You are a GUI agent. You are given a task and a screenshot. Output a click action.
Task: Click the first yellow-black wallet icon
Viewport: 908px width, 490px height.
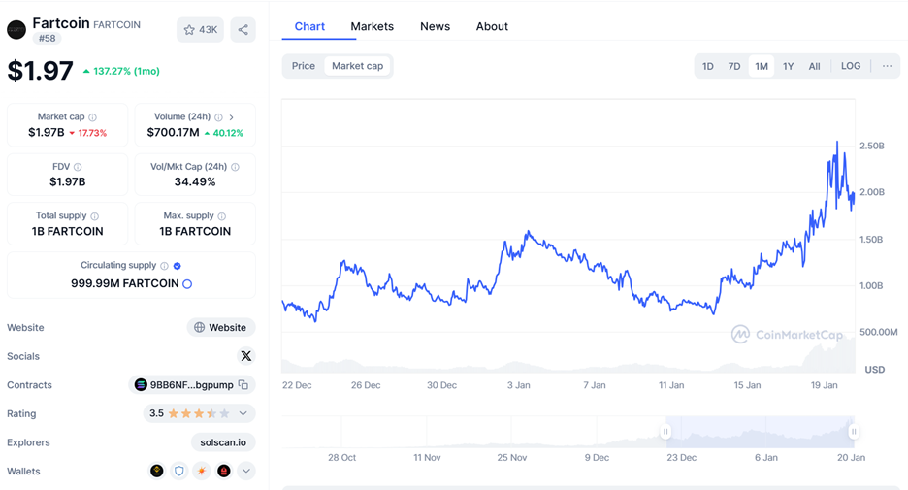pyautogui.click(x=157, y=471)
